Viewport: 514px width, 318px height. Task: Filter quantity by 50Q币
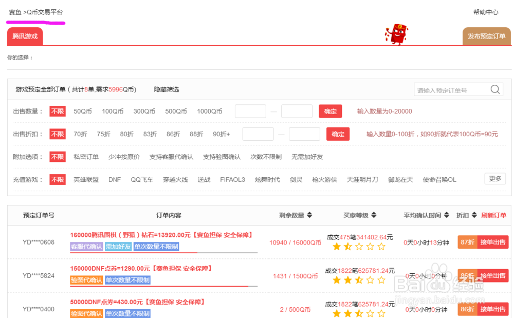(x=83, y=111)
